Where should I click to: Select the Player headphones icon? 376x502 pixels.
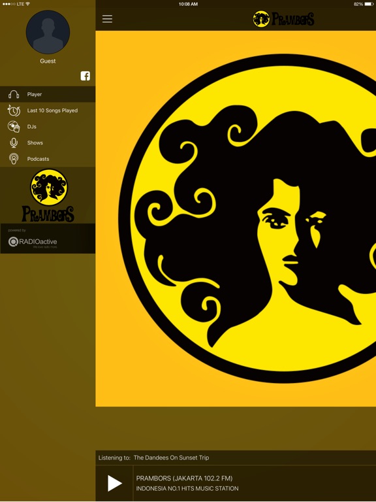[x=14, y=94]
